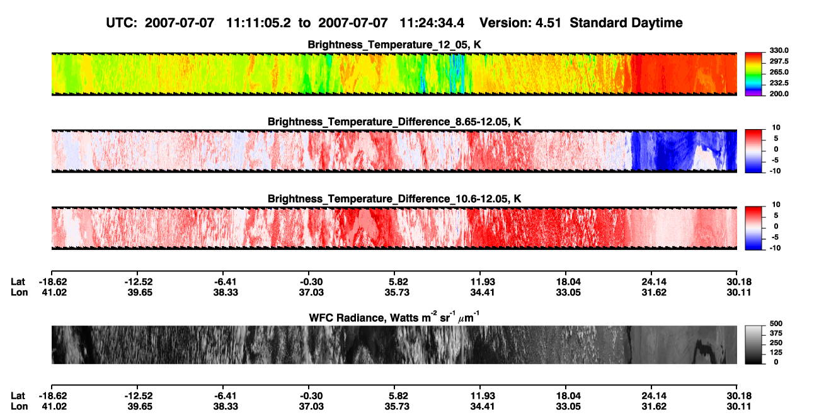Select the 8.65-12.05 temperature difference image strip

click(x=394, y=150)
